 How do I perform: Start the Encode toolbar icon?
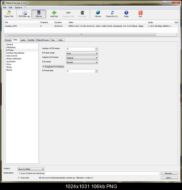(82, 14)
